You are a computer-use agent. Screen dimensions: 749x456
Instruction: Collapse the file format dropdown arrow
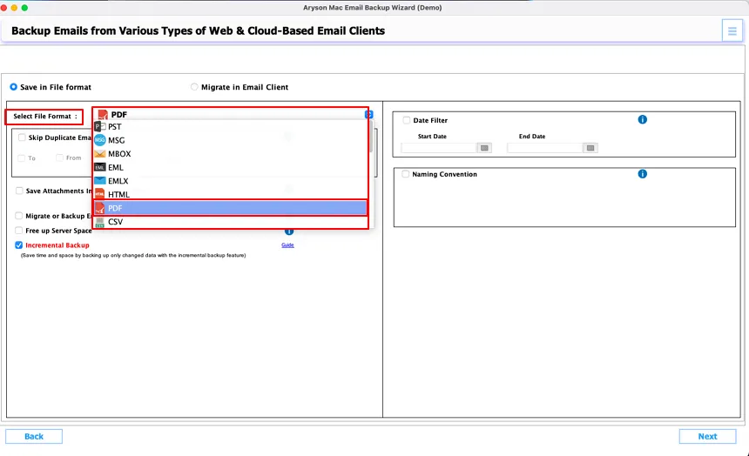click(x=368, y=115)
